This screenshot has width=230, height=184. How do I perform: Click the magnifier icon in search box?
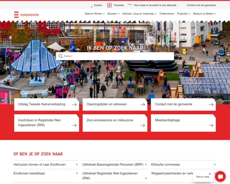(x=61, y=56)
